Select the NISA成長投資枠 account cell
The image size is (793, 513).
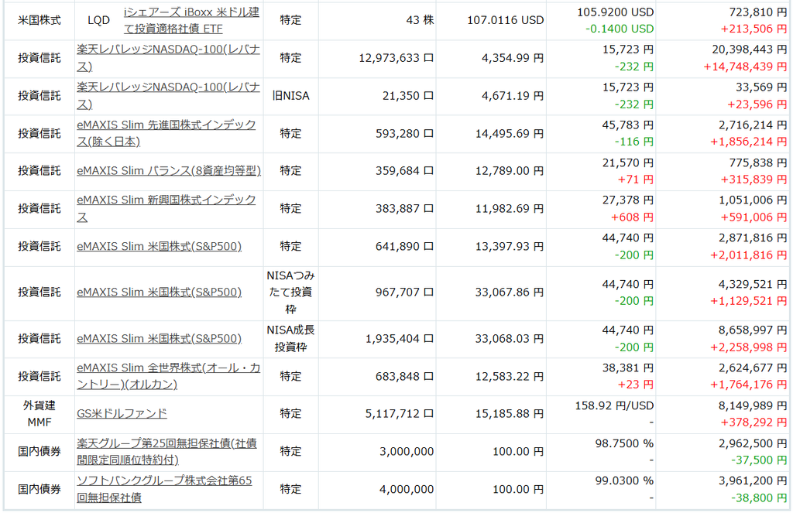(291, 339)
